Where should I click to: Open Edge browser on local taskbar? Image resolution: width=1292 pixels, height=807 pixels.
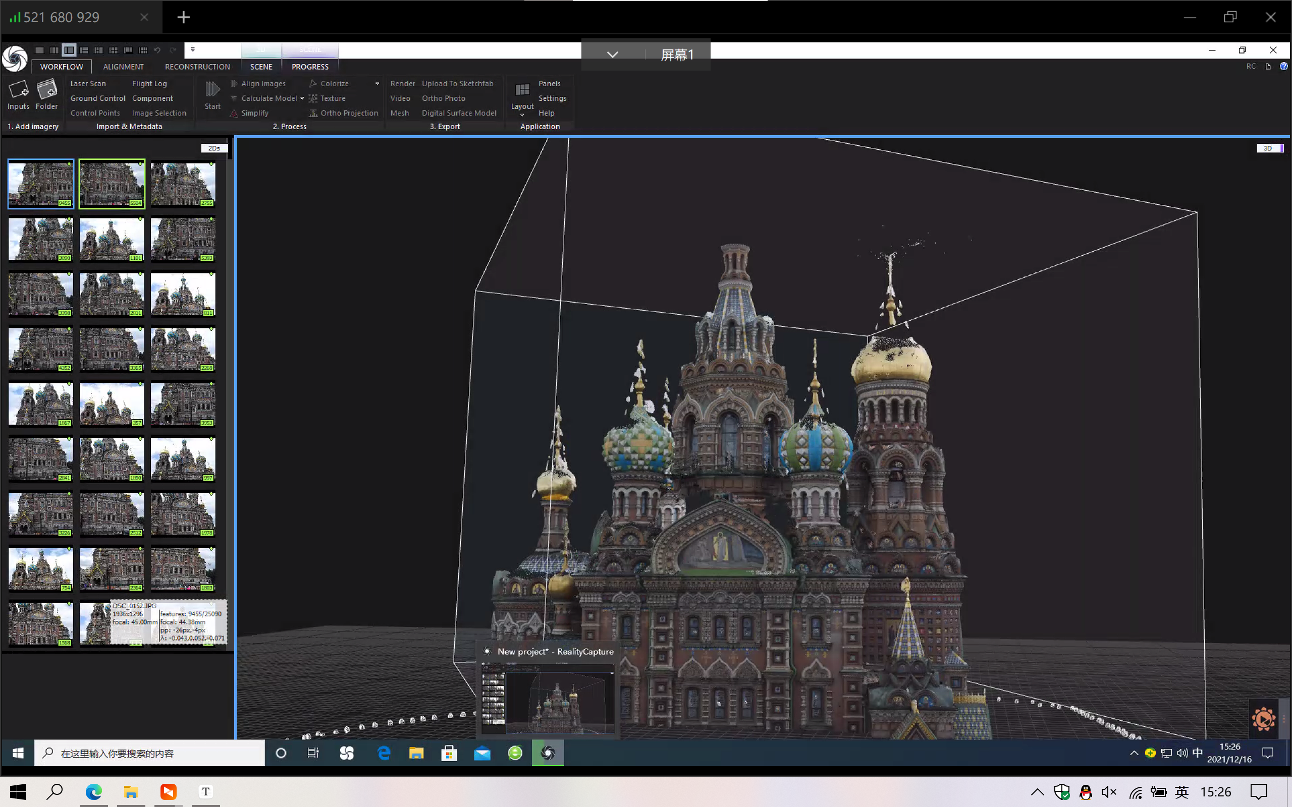tap(93, 791)
